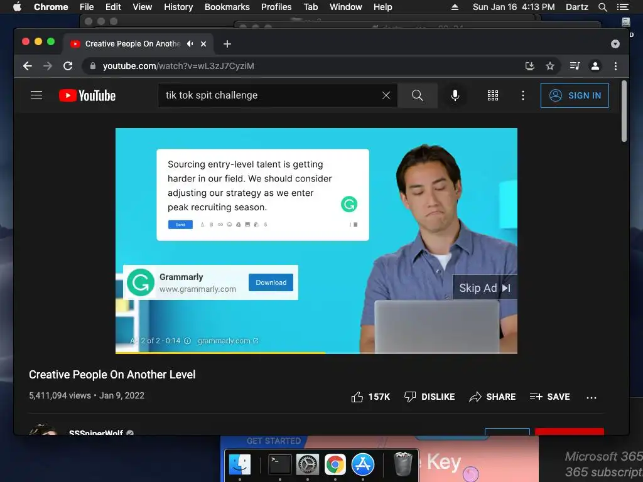Open the Edit menu
643x482 pixels.
[x=113, y=7]
